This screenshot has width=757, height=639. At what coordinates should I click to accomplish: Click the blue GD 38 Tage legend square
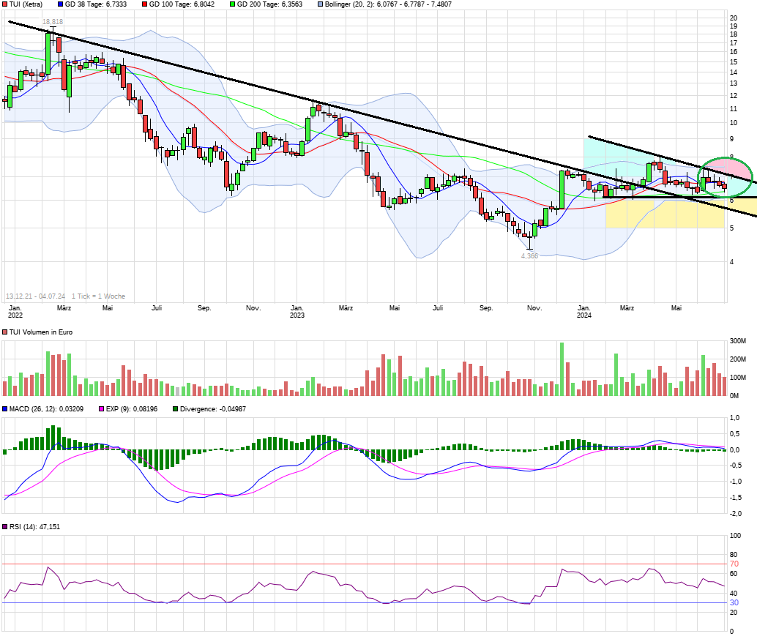click(x=60, y=4)
